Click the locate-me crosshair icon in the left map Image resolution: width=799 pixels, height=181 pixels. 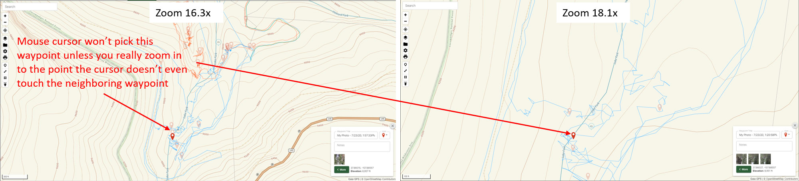click(5, 30)
